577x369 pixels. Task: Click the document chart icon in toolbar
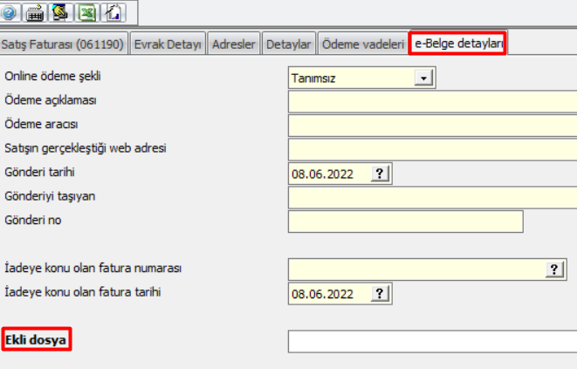click(x=113, y=12)
